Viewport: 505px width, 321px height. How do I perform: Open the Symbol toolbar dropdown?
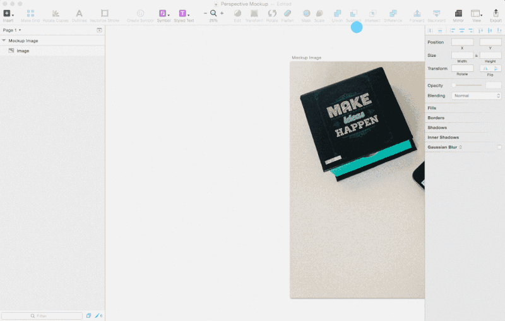(x=164, y=13)
